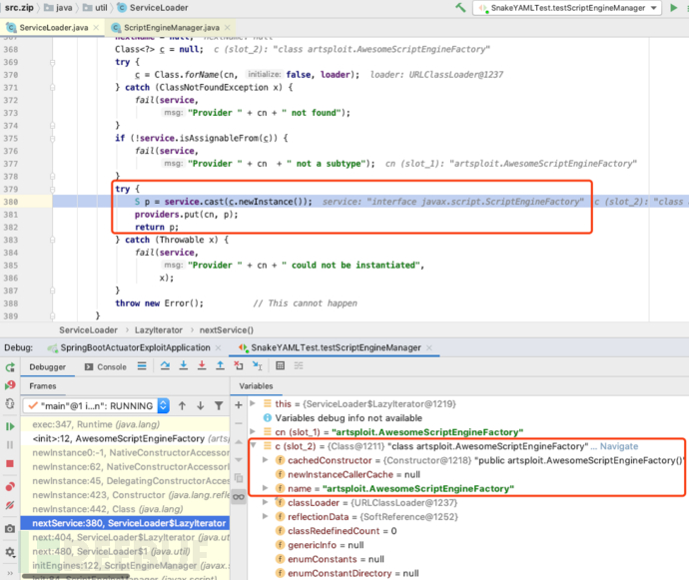Viewport: 689px width, 580px height.
Task: Click the red Stop button
Action: coord(10,463)
